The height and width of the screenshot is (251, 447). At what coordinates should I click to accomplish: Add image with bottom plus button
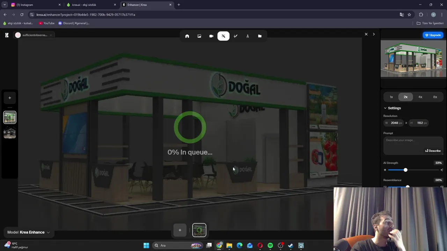coord(180,230)
